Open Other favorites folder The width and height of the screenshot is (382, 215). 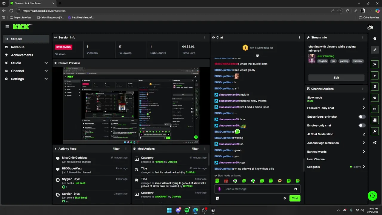click(x=369, y=18)
